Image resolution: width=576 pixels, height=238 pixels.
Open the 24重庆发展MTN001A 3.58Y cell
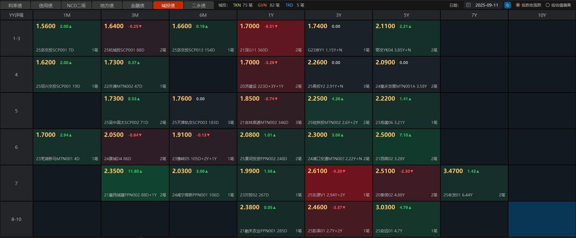coord(406,75)
